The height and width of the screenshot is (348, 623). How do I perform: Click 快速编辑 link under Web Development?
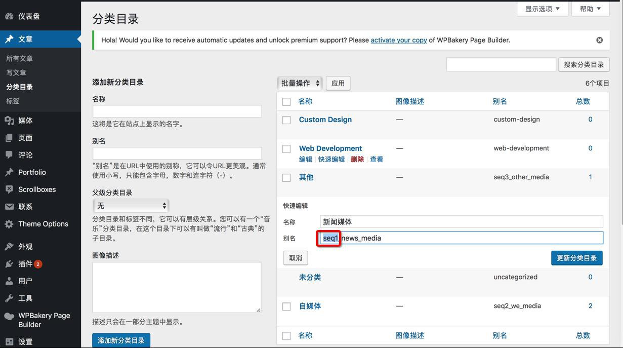point(331,159)
